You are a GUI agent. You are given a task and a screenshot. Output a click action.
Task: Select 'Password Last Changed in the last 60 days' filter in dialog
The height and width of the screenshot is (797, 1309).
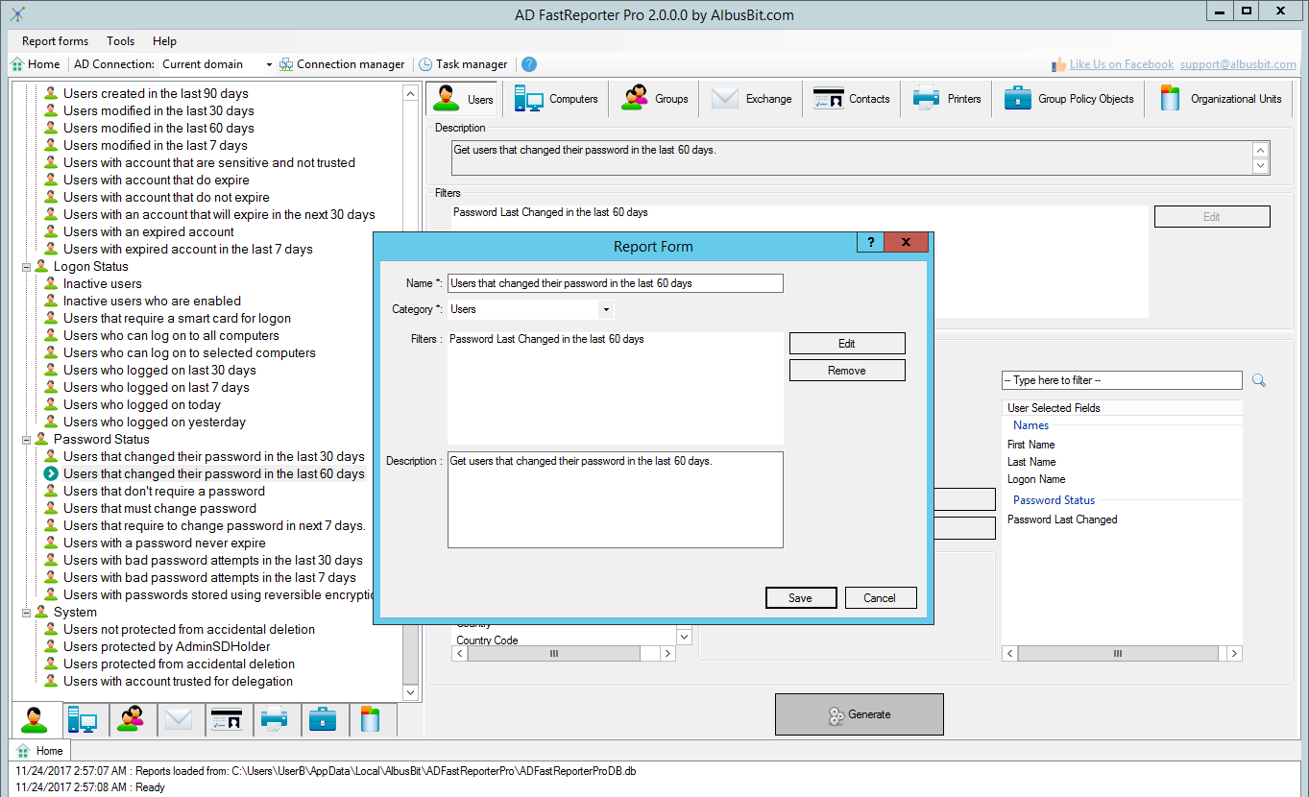(546, 339)
